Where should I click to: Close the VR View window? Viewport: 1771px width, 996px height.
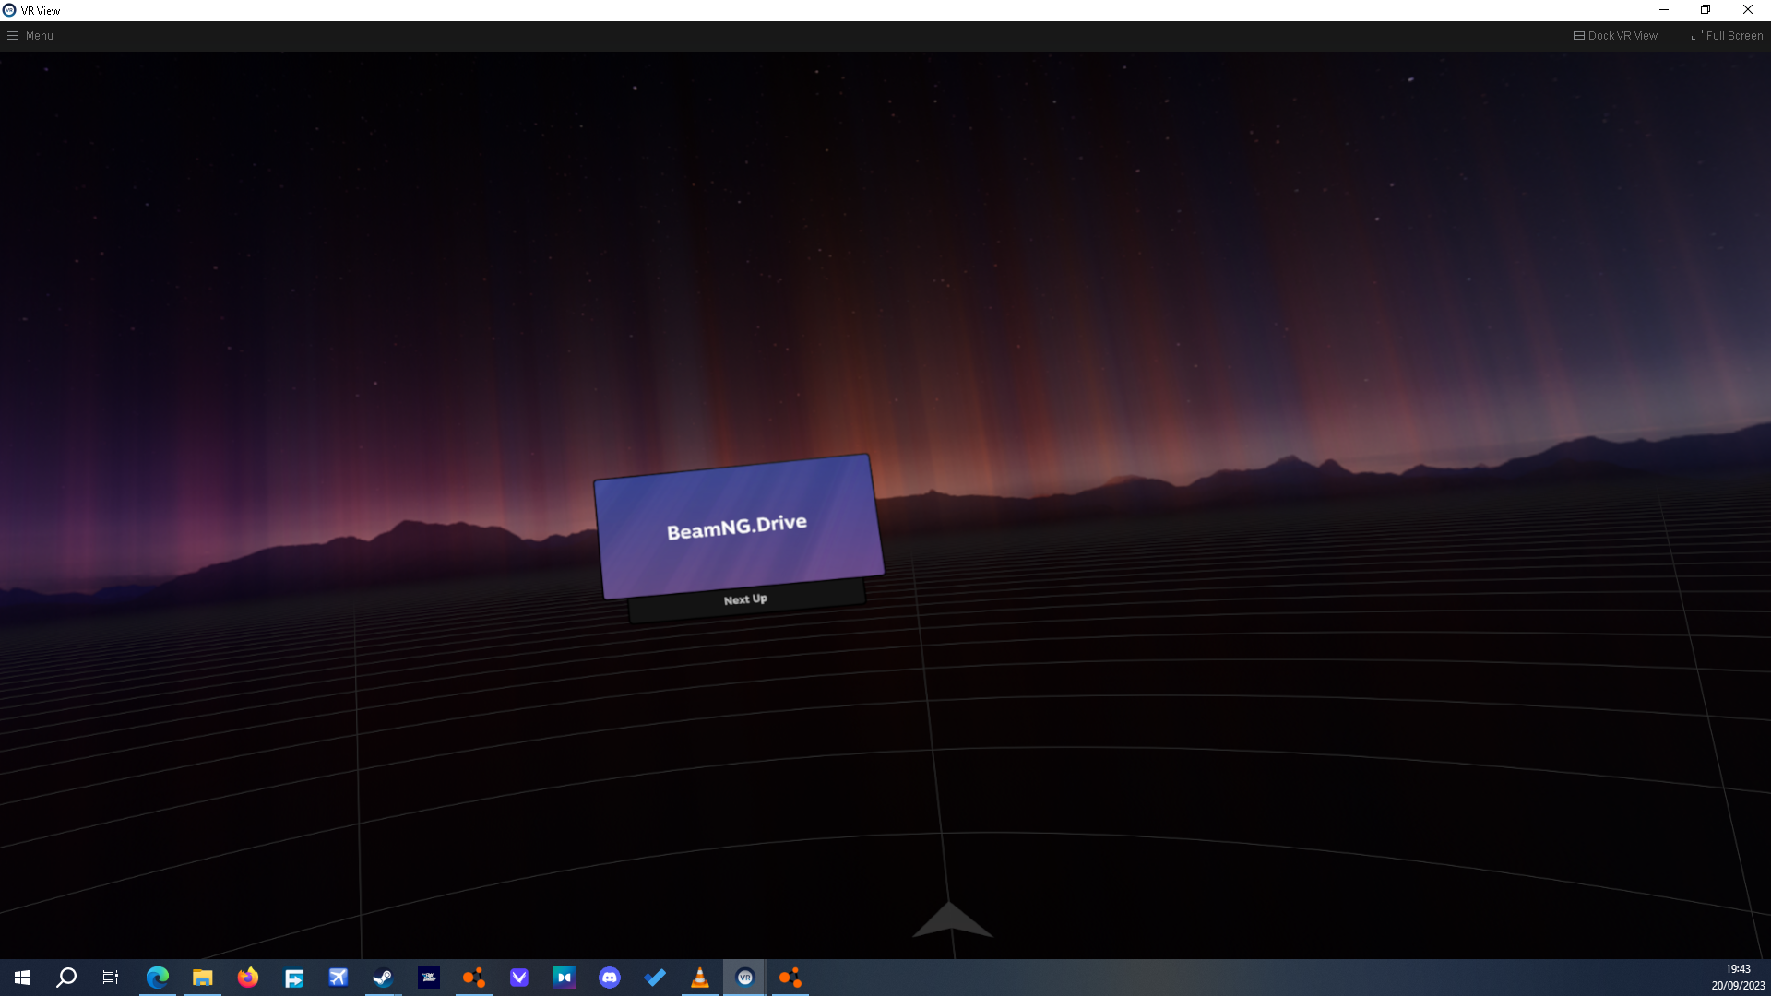[x=1748, y=10]
